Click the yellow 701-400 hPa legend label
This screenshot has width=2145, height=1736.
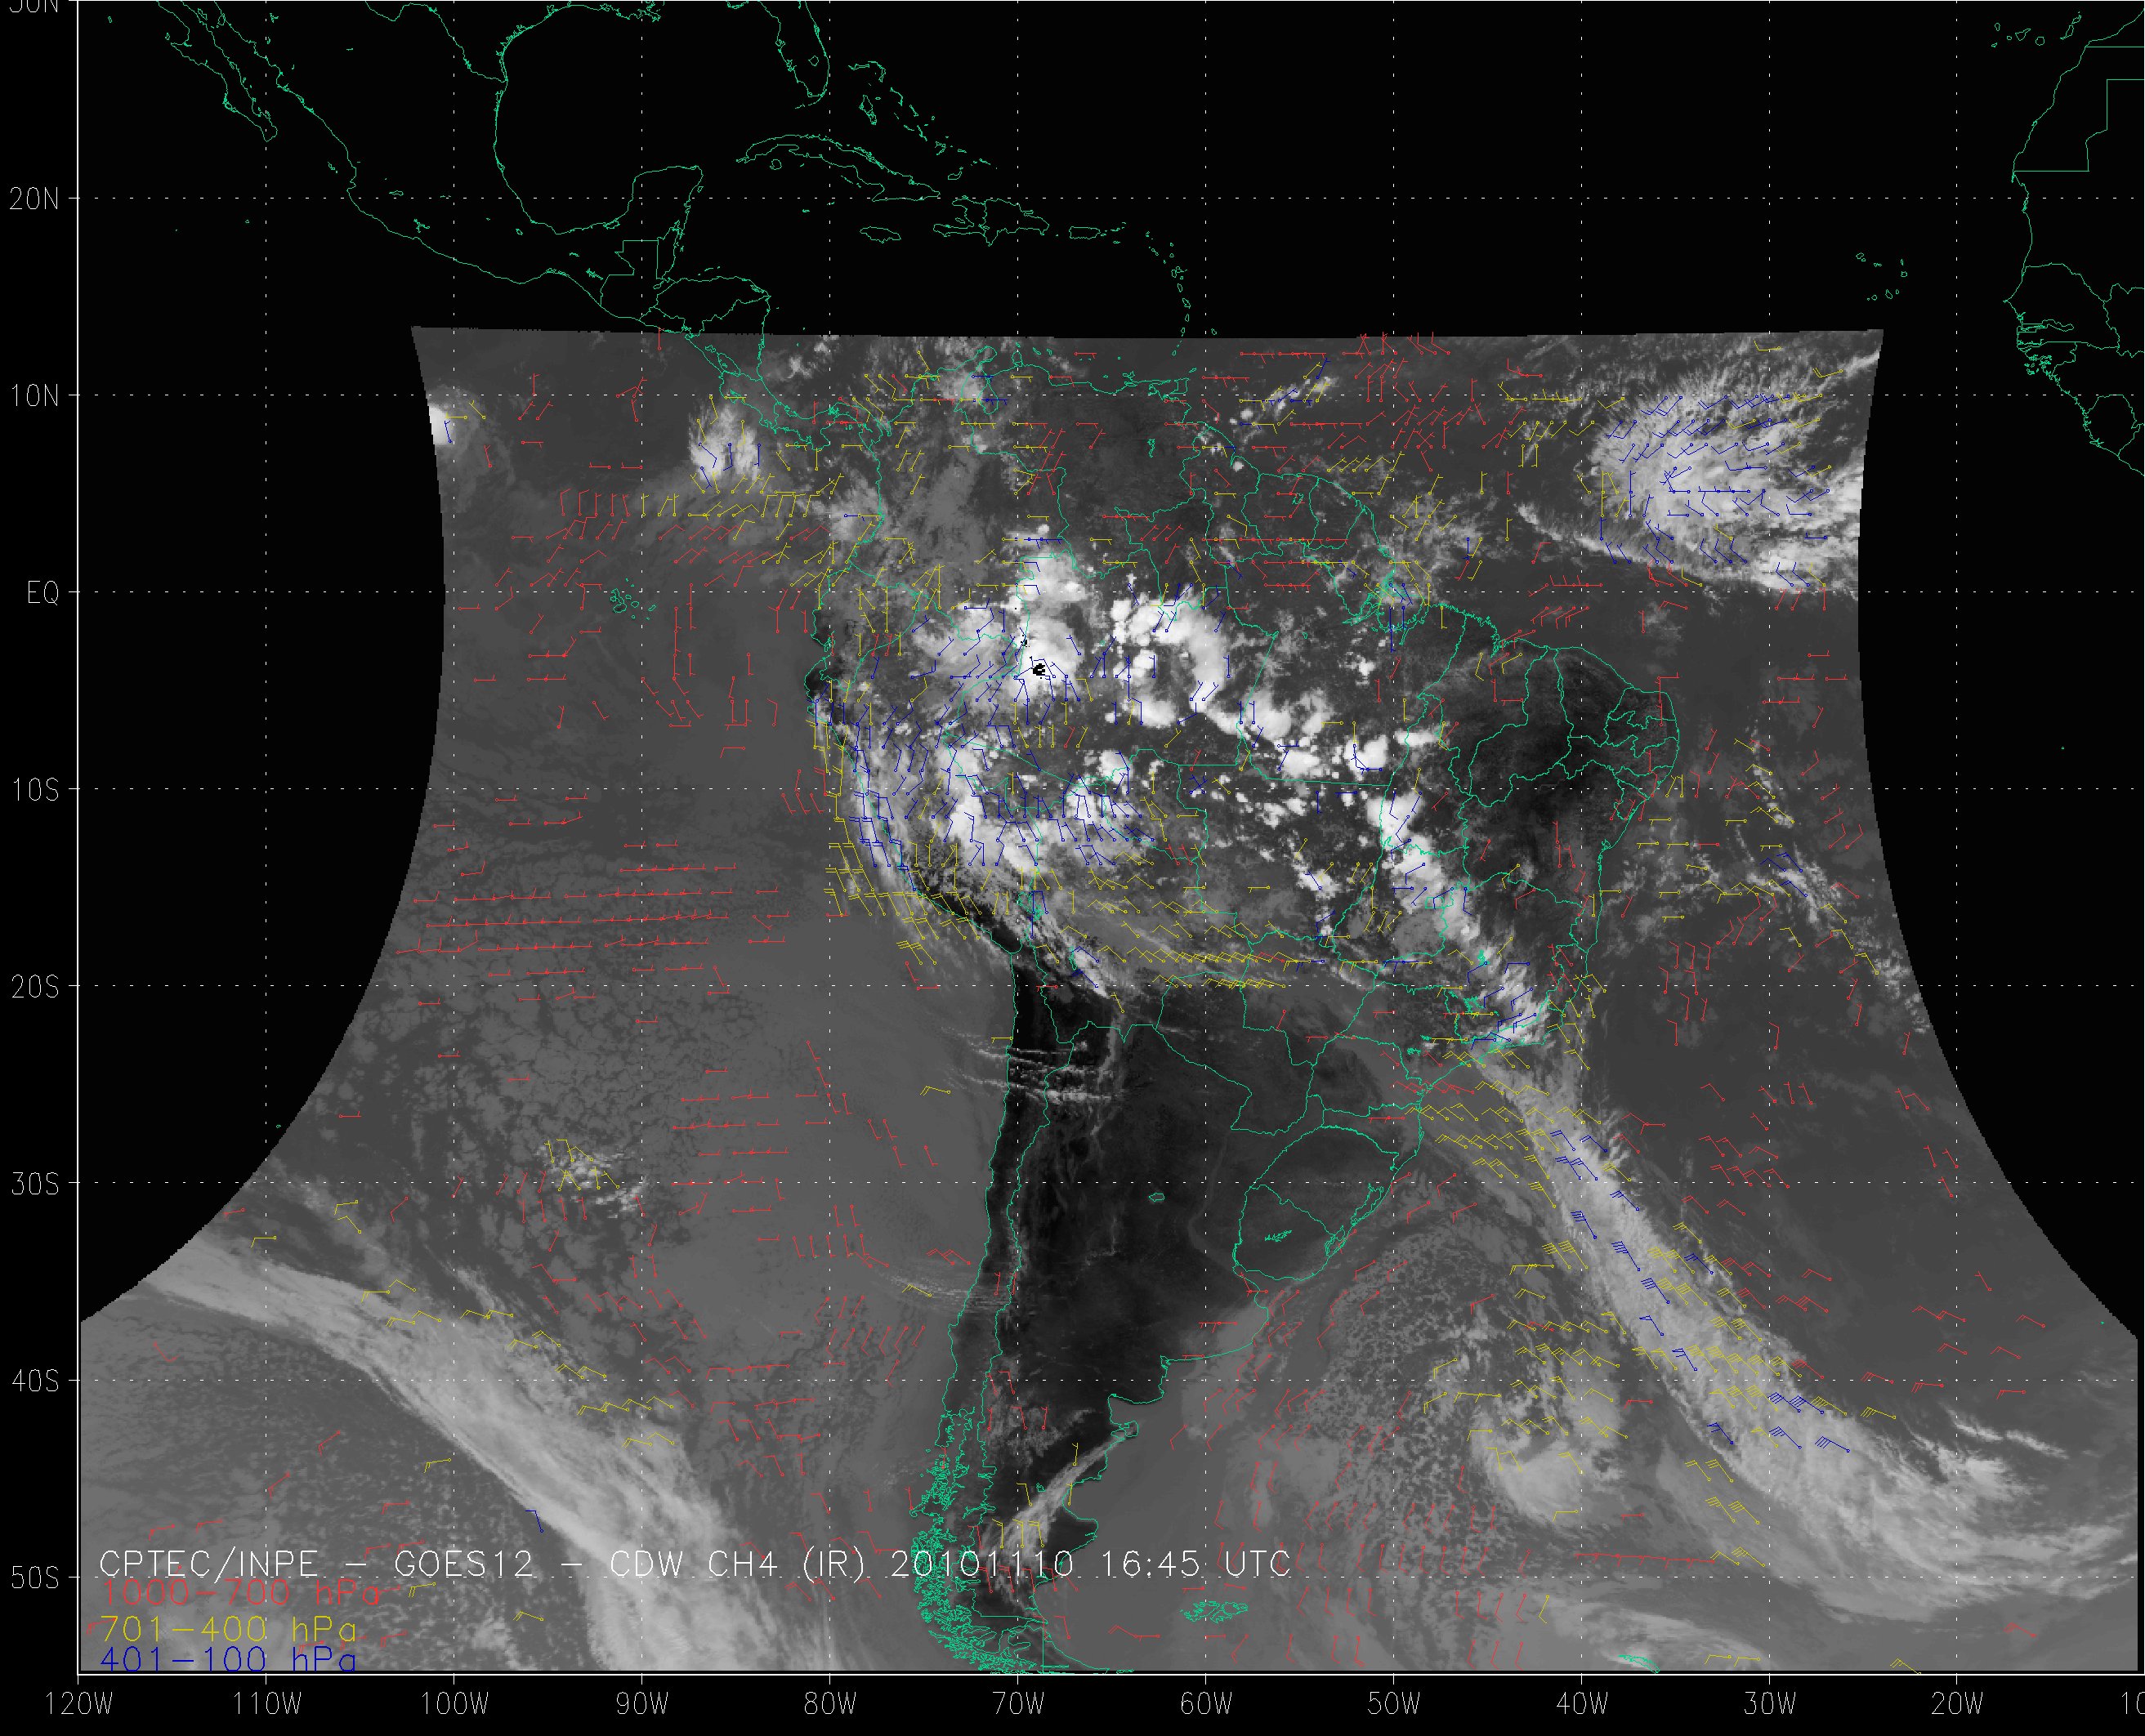pyautogui.click(x=229, y=1628)
